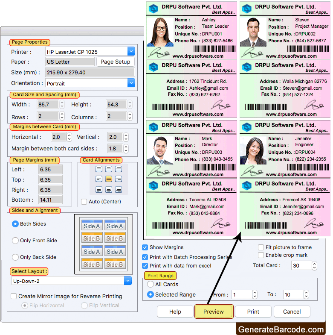Select top-left card alignment icon

pos(99,169)
